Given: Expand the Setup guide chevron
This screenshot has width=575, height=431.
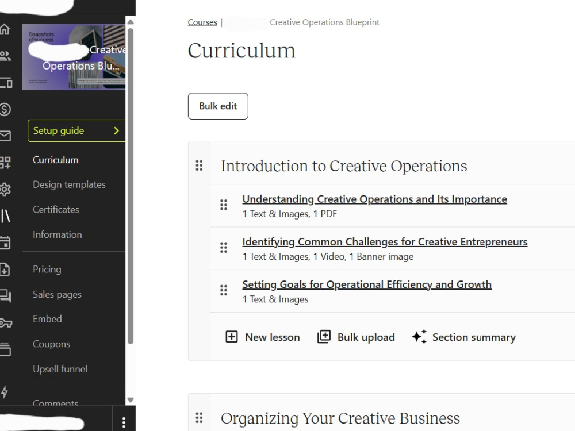Looking at the screenshot, I should pyautogui.click(x=116, y=131).
